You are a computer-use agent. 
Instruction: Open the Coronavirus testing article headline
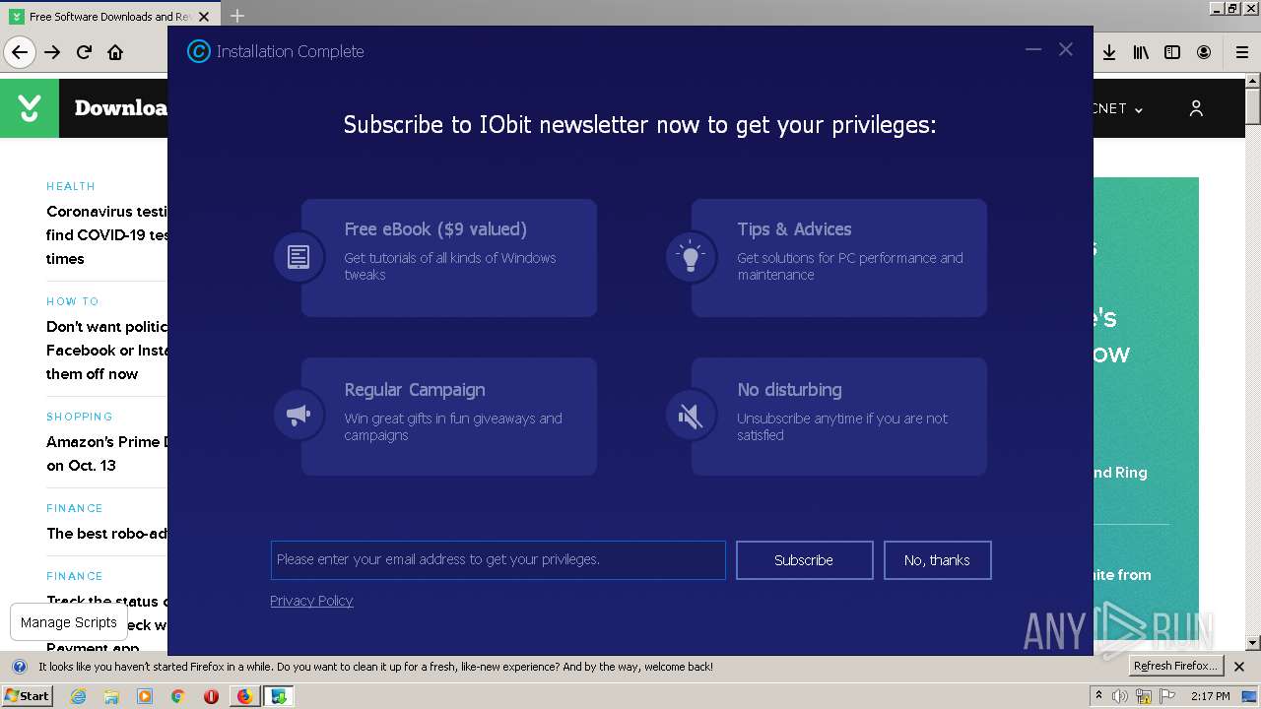click(x=106, y=234)
